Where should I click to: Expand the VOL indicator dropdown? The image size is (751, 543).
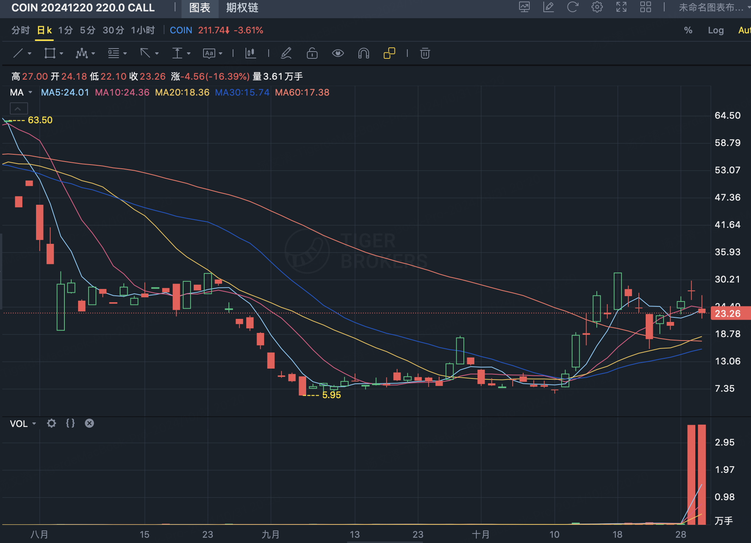34,424
